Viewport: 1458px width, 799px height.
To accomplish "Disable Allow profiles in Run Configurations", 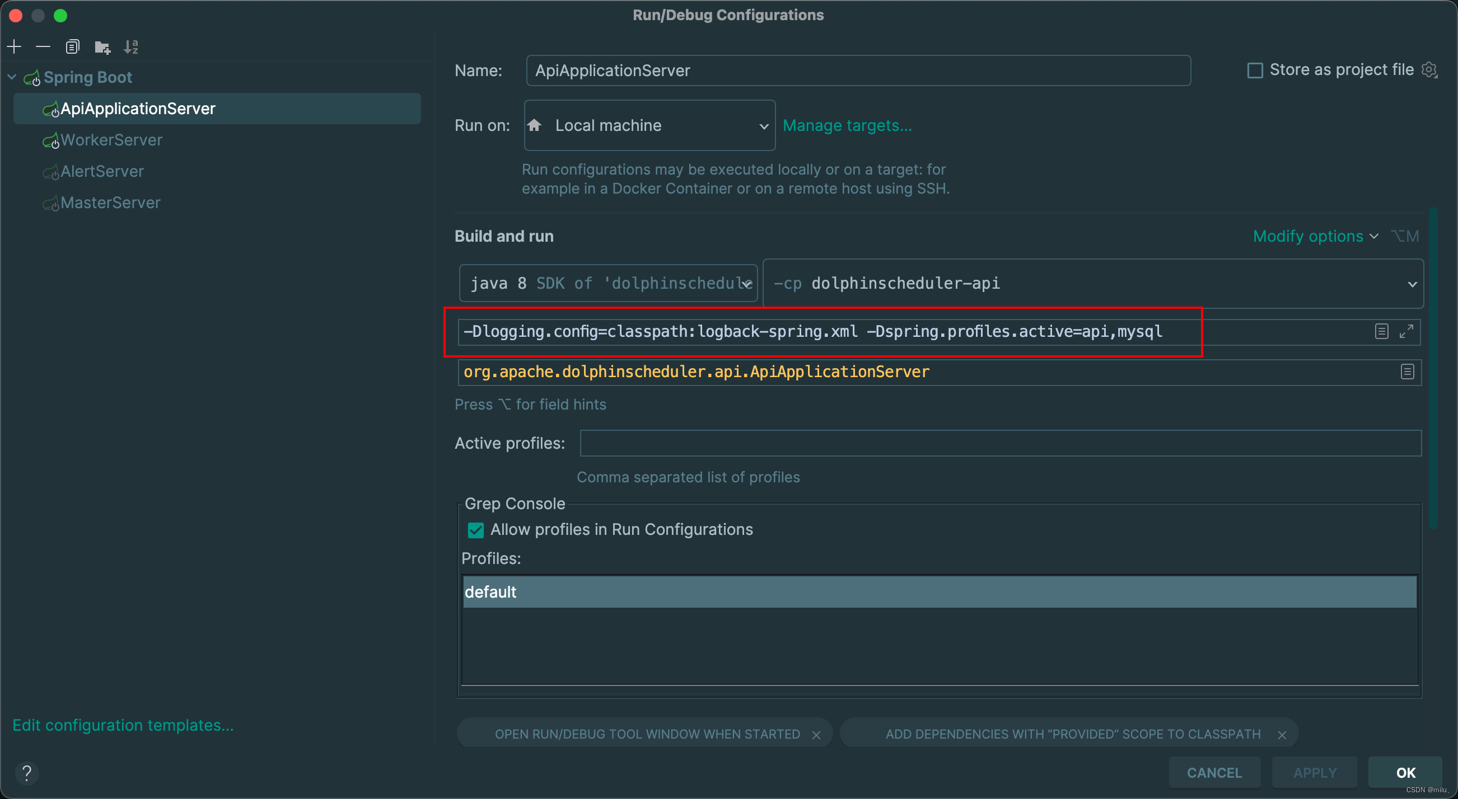I will click(x=475, y=530).
